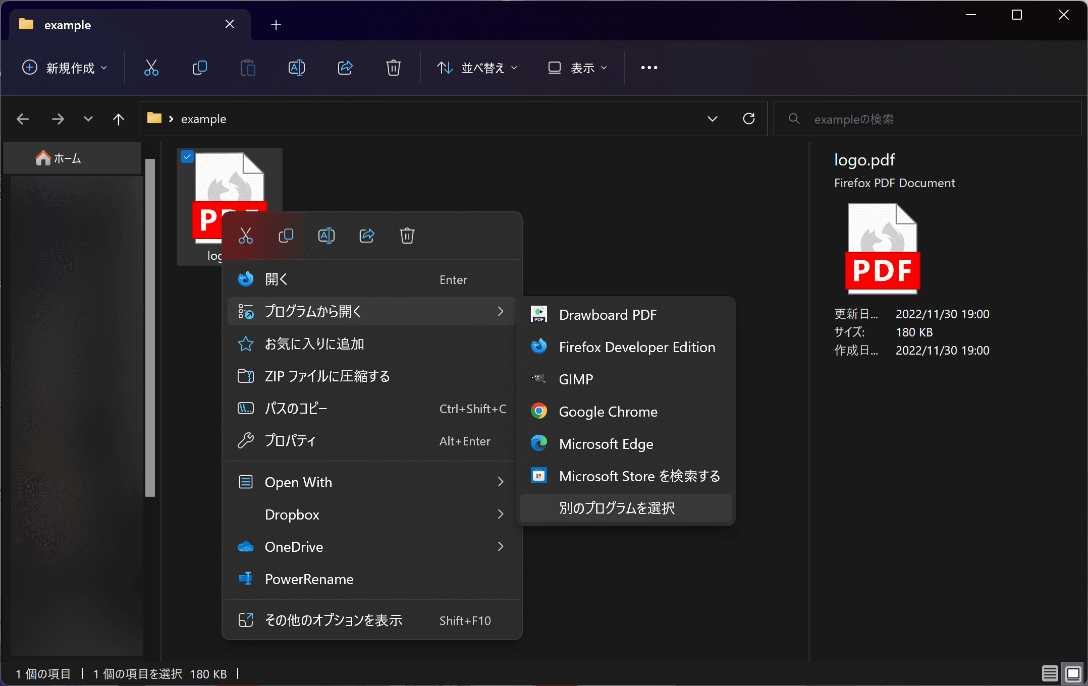Click the Cut icon in the top toolbar

pos(151,68)
